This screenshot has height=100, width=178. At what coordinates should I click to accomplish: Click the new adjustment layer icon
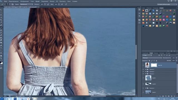point(166,96)
